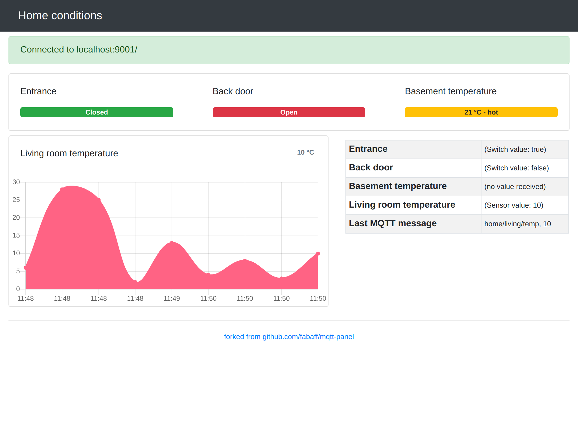This screenshot has height=433, width=578.
Task: Click the yellow 21 °C - hot badge
Action: [x=481, y=112]
